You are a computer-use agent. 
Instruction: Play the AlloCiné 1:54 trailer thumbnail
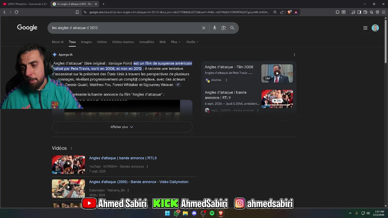(277, 73)
